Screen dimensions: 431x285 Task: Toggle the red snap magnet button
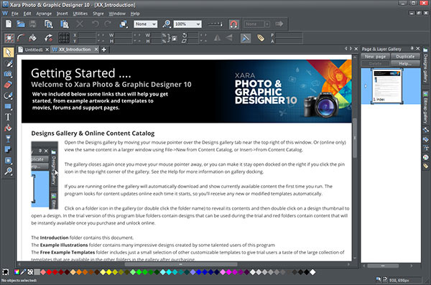click(x=234, y=24)
